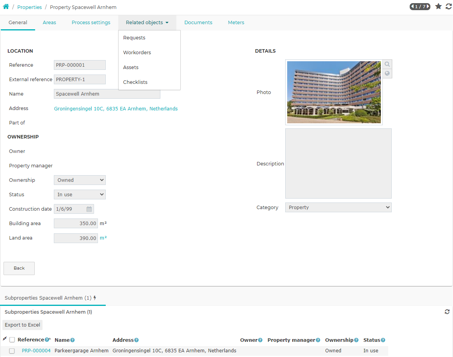Show help for the Address column
Image resolution: width=453 pixels, height=357 pixels.
(136, 340)
